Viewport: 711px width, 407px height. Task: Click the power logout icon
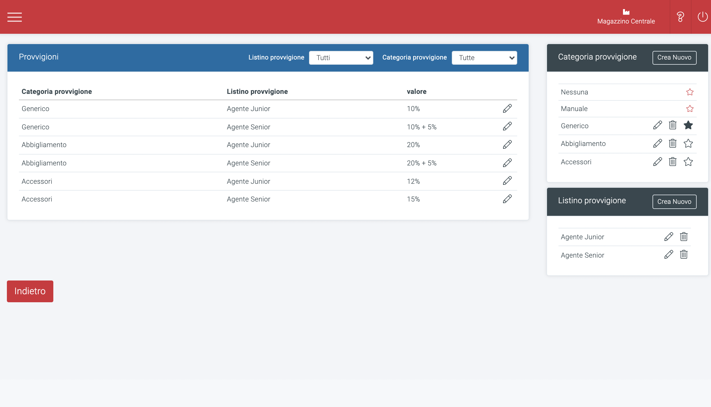coord(702,17)
